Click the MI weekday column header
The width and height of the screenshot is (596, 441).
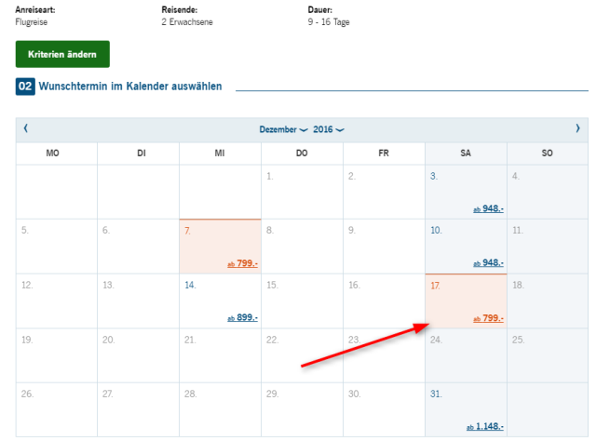[220, 153]
